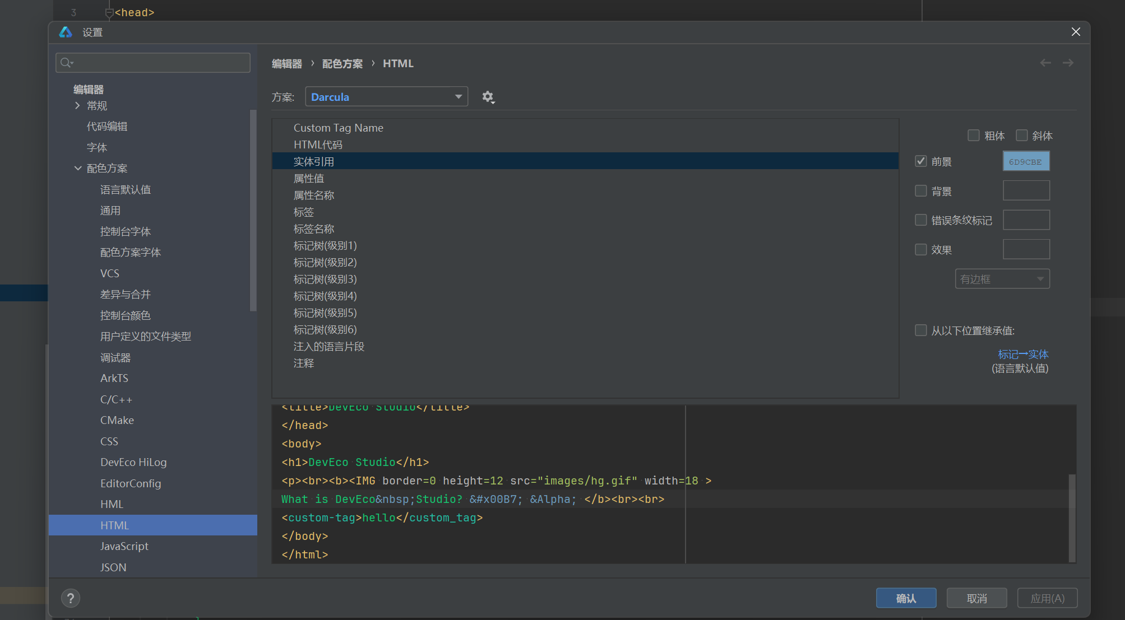
Task: Click the 确认 button
Action: pyautogui.click(x=906, y=598)
